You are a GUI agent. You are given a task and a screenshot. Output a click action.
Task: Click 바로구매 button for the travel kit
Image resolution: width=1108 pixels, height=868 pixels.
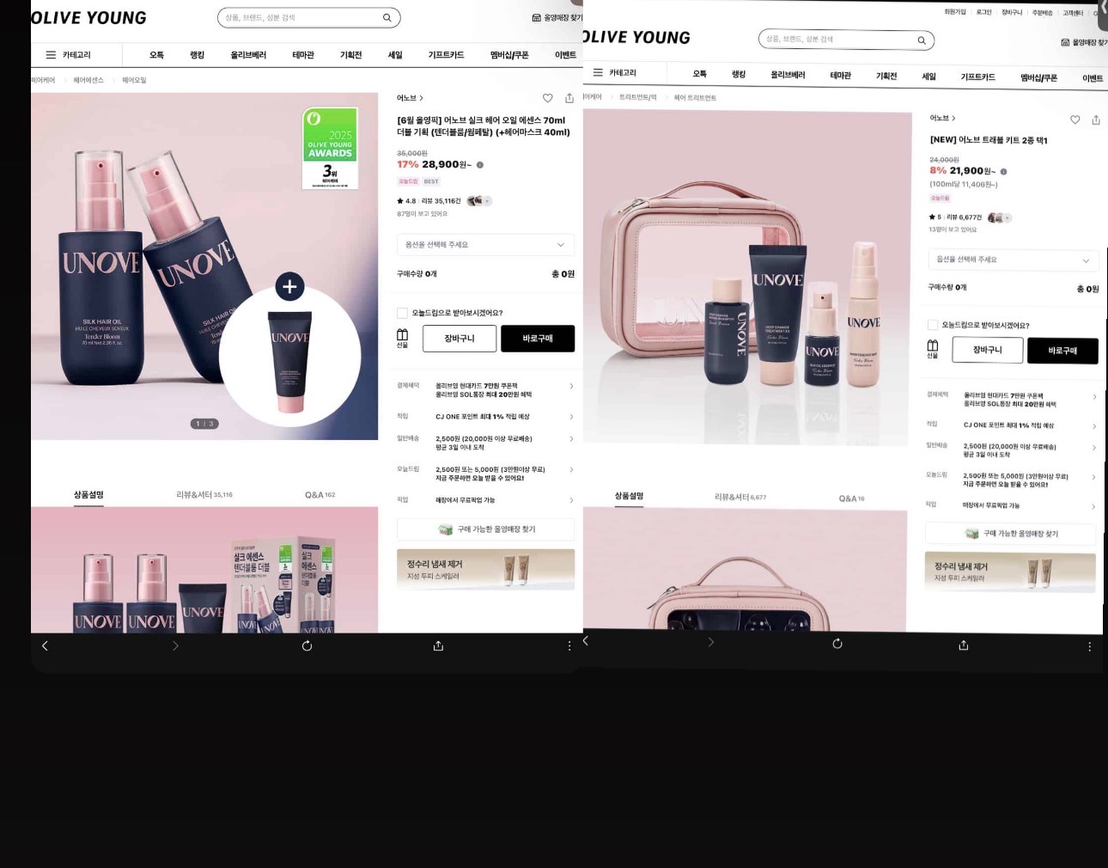pyautogui.click(x=1062, y=351)
